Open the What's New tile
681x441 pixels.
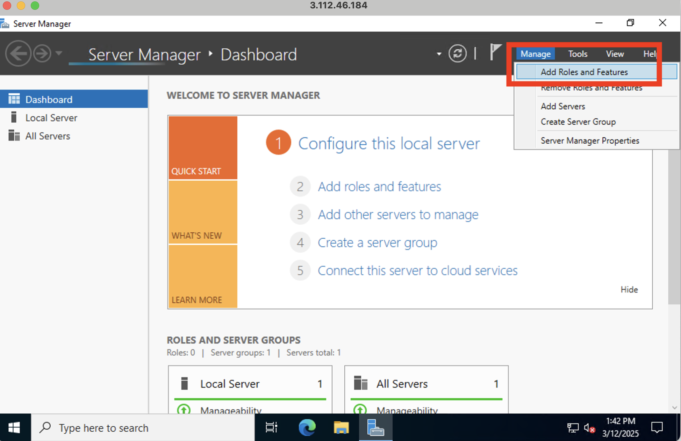click(203, 212)
